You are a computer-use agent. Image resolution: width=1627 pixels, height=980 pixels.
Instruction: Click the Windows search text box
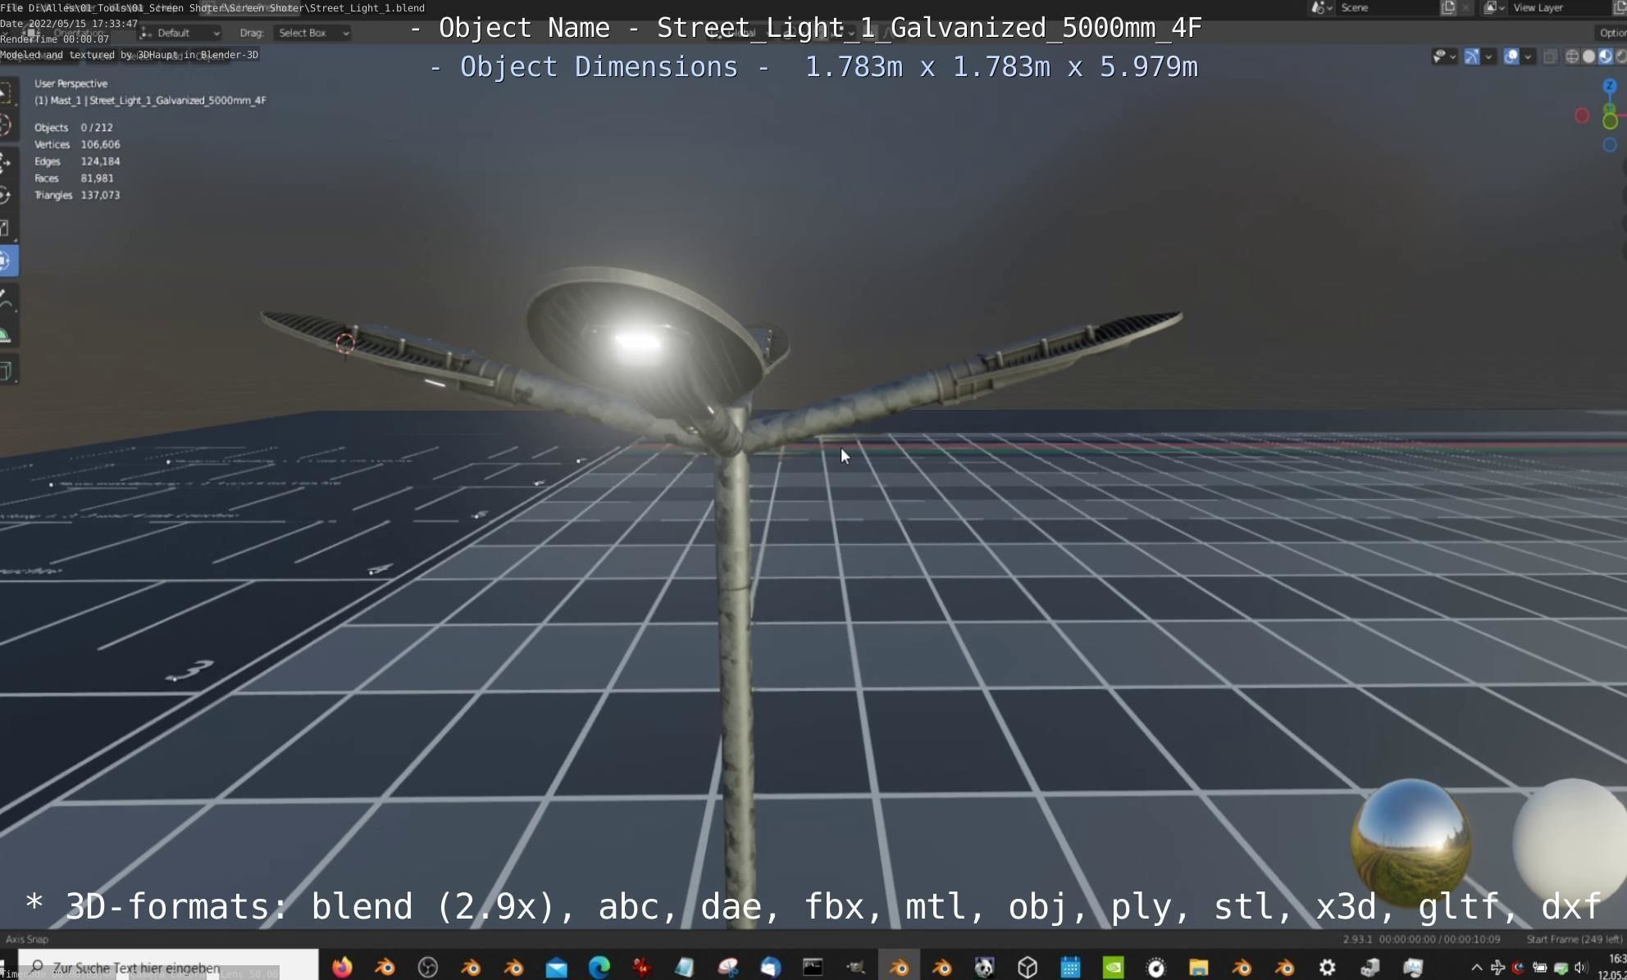[x=168, y=967]
